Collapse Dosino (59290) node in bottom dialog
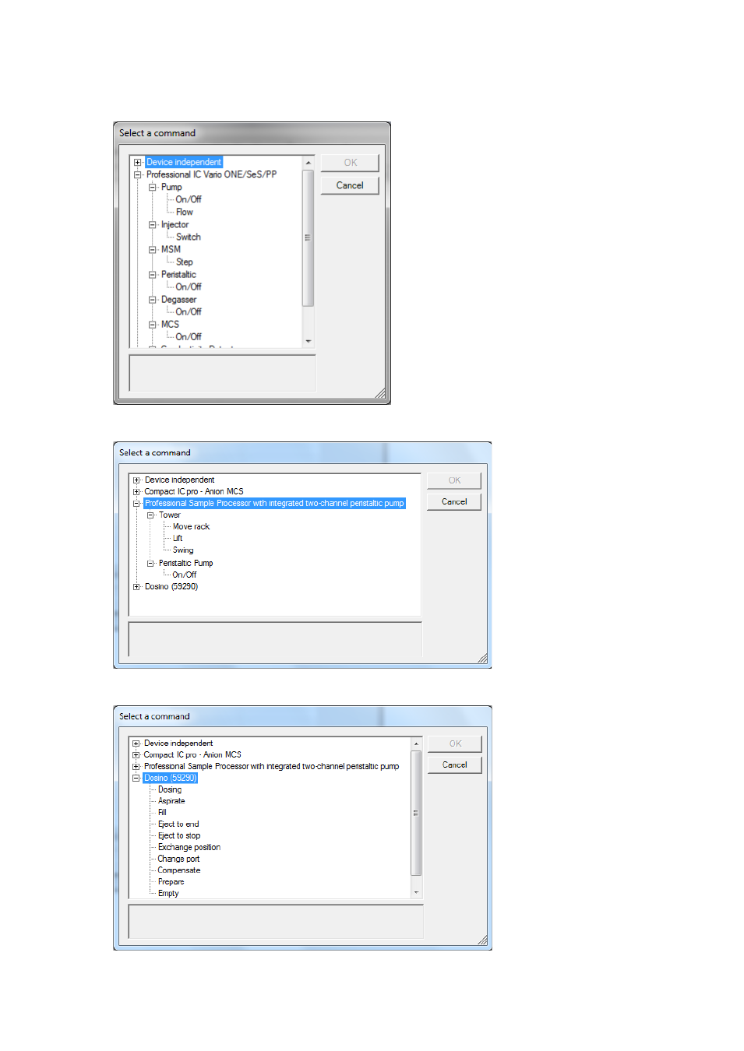The height and width of the screenshot is (1051, 744). [136, 778]
